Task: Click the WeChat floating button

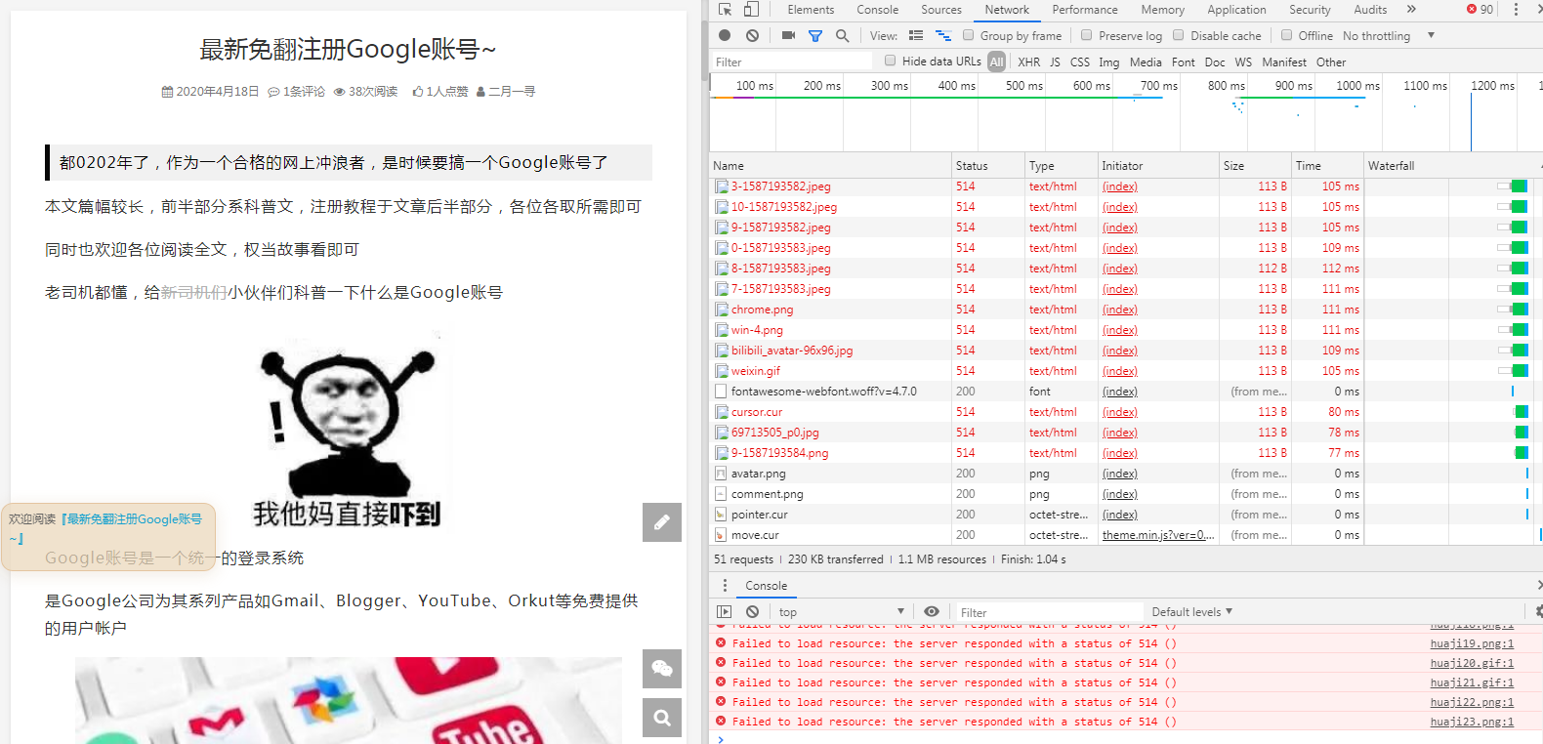Action: 662,669
